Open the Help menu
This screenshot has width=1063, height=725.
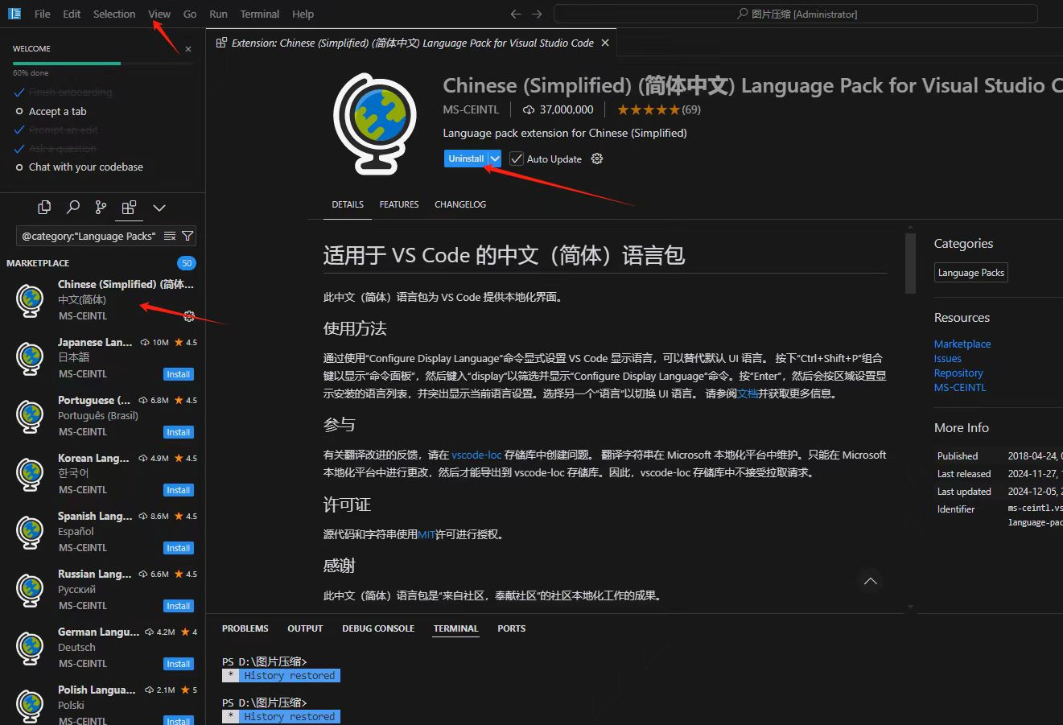coord(303,14)
